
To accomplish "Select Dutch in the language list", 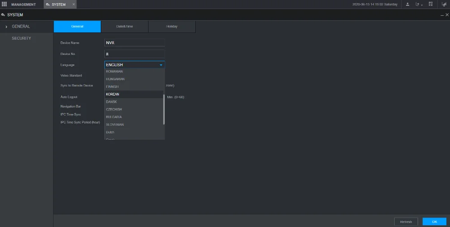I will pyautogui.click(x=134, y=132).
